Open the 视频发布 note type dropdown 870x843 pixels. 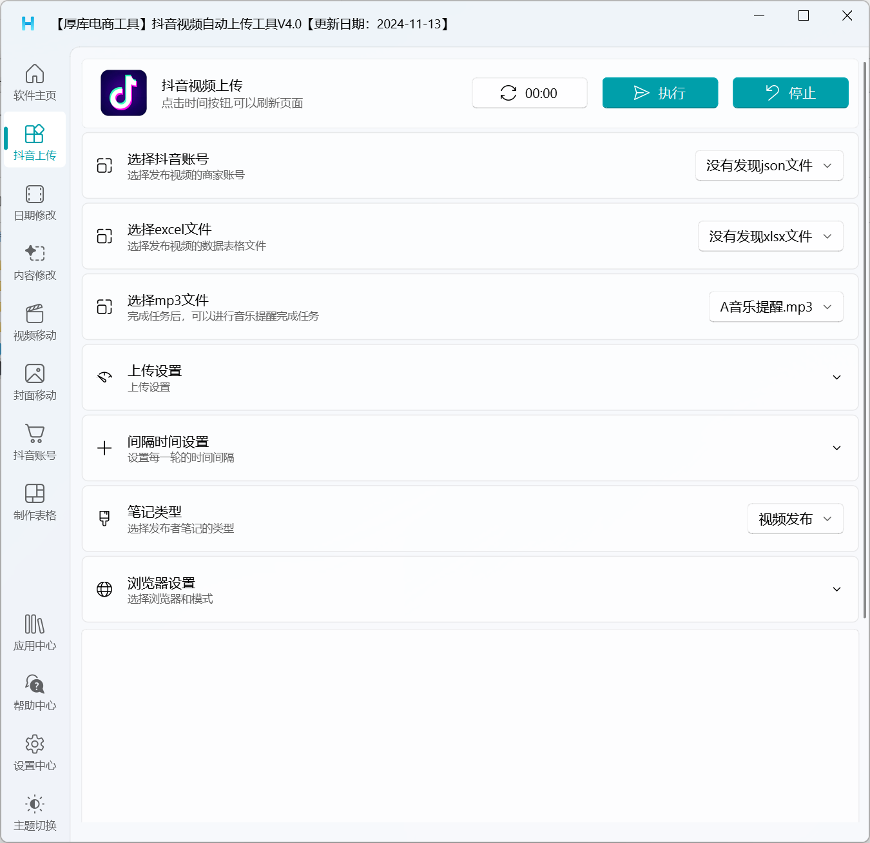point(795,519)
